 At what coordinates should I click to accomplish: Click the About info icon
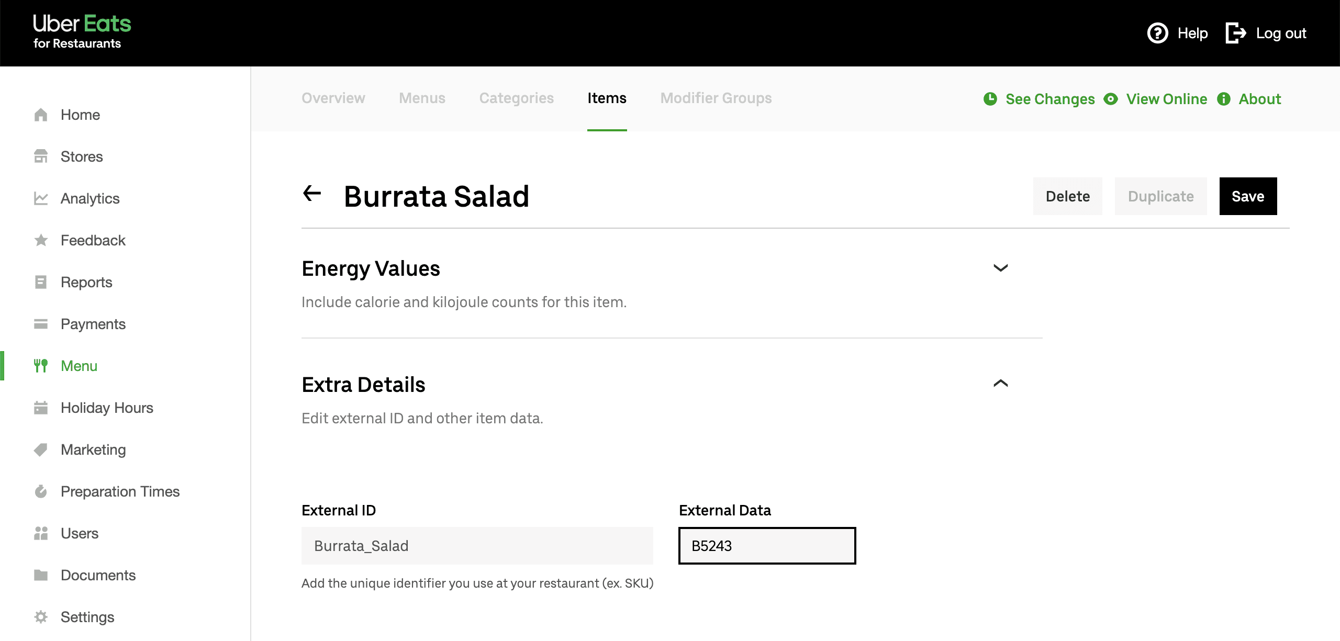click(1224, 99)
